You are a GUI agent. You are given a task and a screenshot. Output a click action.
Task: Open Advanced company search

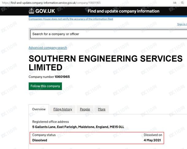(x=48, y=48)
